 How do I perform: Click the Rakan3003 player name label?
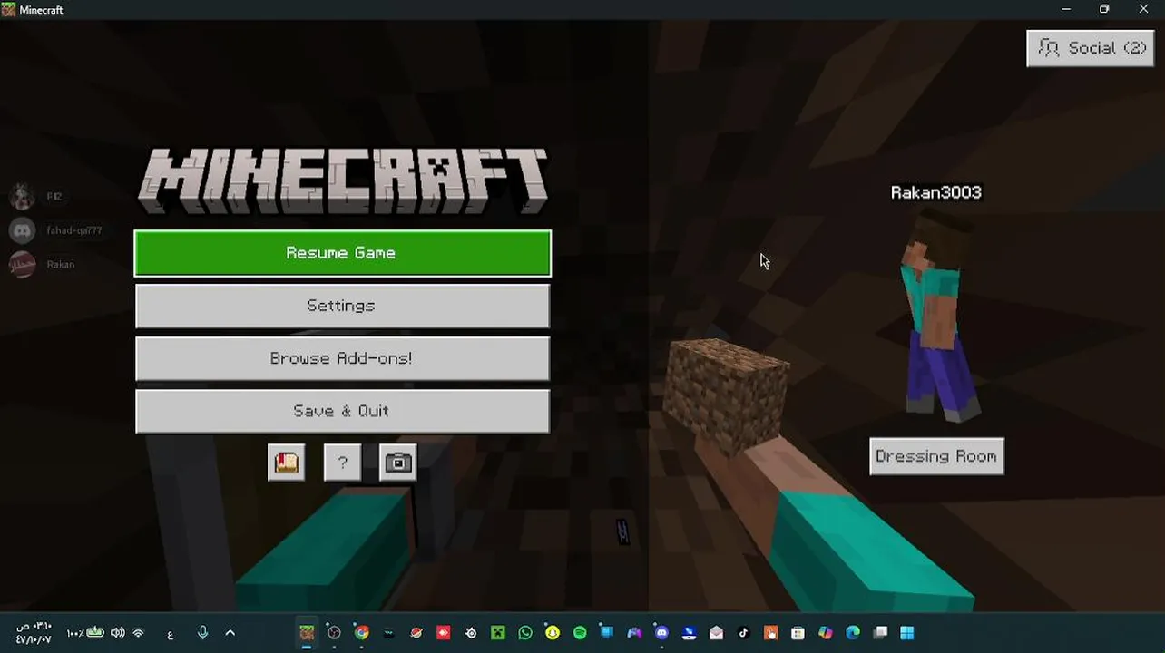(x=936, y=192)
